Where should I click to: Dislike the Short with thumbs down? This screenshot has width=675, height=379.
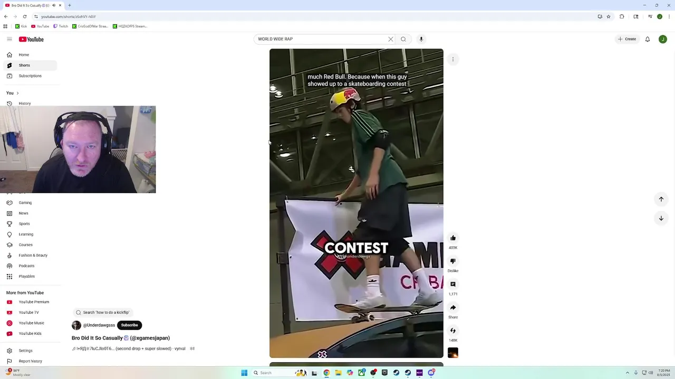coord(453,261)
